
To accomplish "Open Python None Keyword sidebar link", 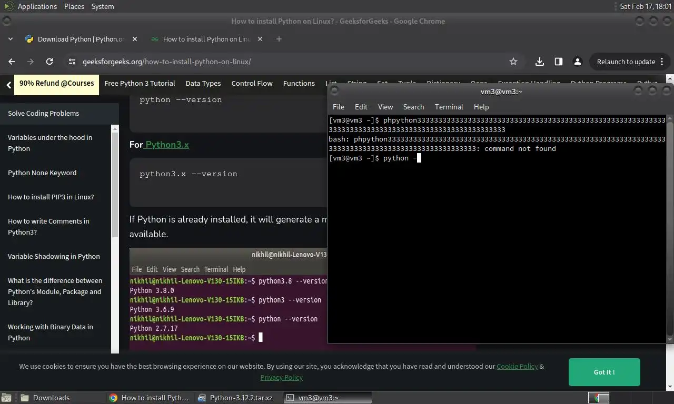I will (x=42, y=173).
